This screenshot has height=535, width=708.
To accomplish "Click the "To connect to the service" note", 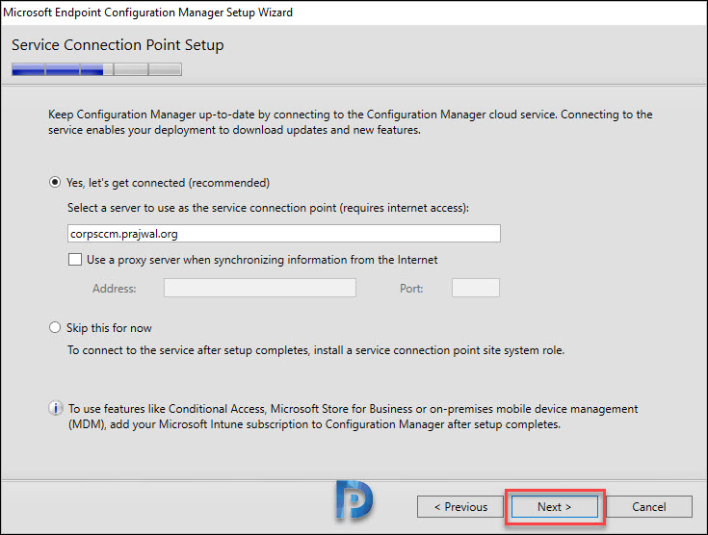I will (316, 350).
